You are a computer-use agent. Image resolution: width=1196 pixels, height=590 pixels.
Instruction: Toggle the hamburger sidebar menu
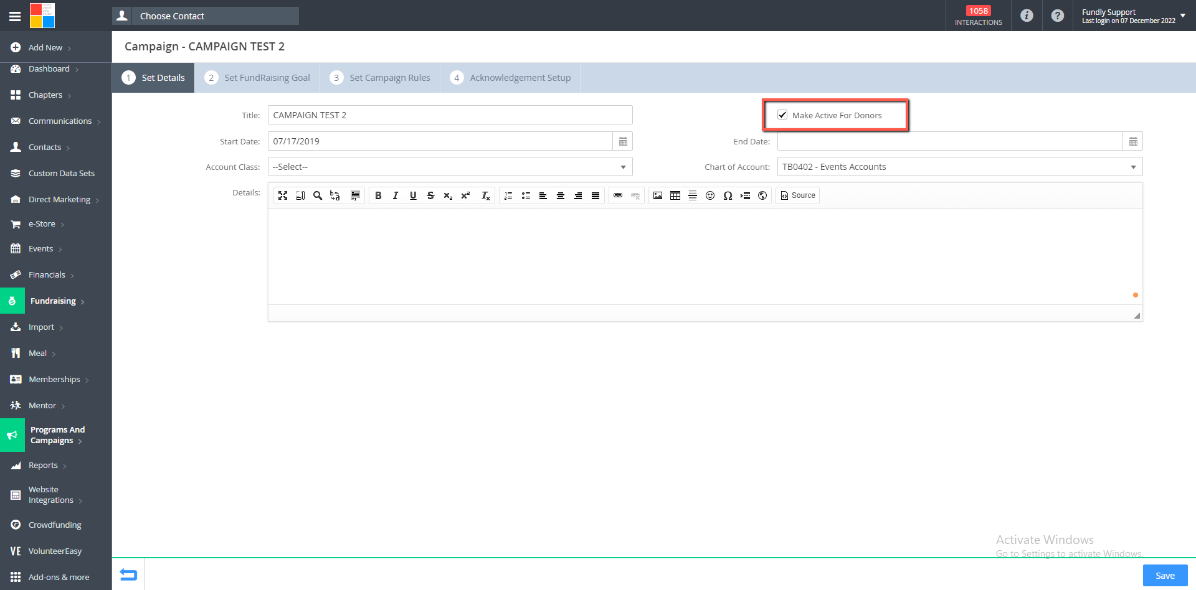click(15, 16)
